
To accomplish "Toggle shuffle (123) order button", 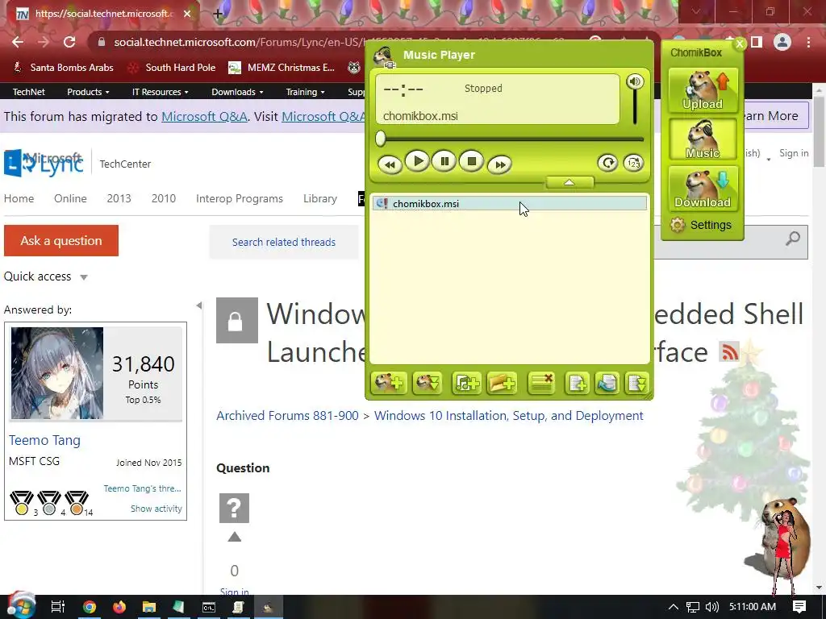I will 633,163.
